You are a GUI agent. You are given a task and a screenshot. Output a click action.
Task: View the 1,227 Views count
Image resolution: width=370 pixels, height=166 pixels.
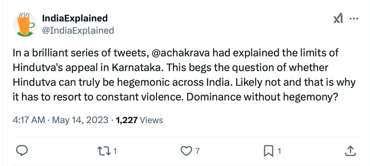click(139, 120)
